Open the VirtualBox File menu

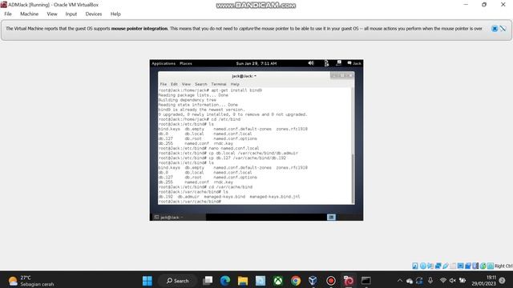(8, 14)
